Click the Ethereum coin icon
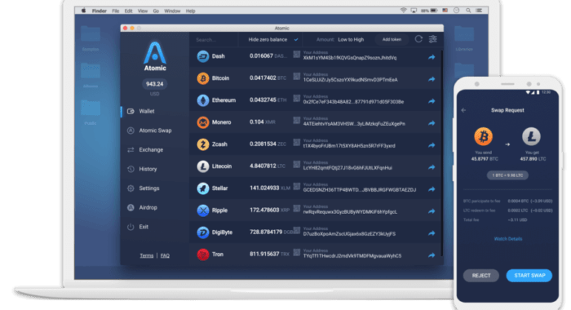 (203, 100)
